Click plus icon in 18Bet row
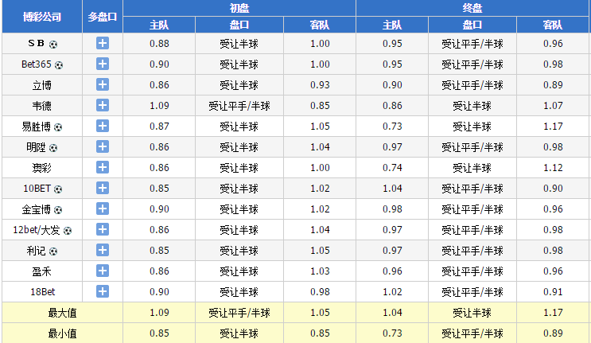 point(103,291)
